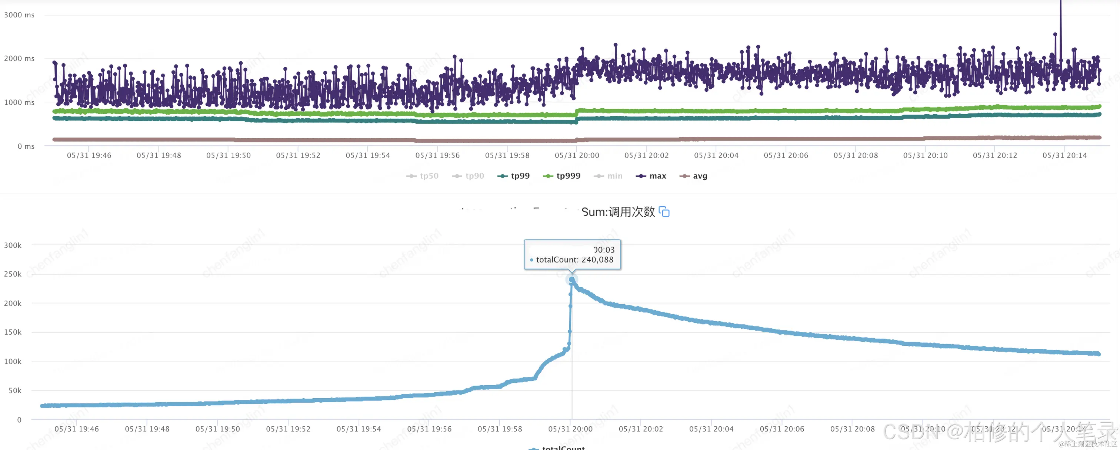This screenshot has height=450, width=1120.
Task: Click the 300k y-axis label
Action: (13, 245)
